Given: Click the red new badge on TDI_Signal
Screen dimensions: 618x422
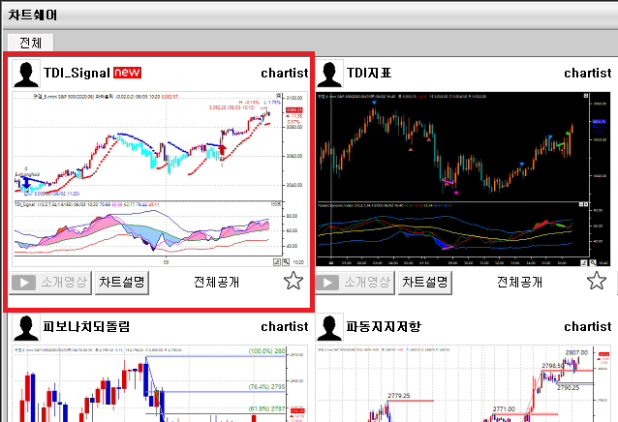Looking at the screenshot, I should [128, 74].
